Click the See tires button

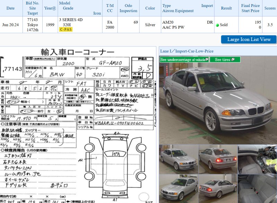pos(225,60)
